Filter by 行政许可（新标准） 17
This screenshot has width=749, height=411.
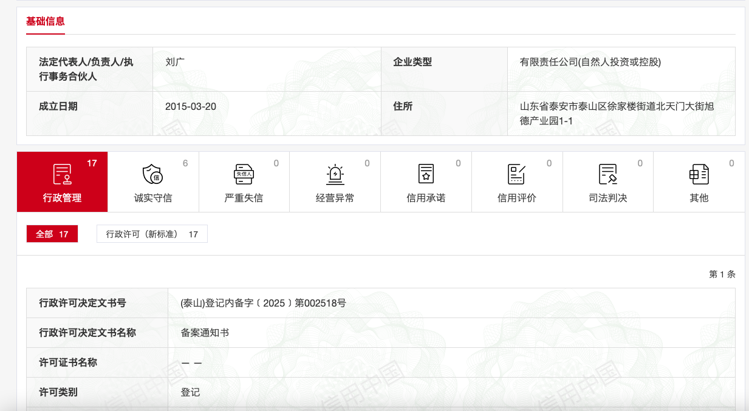point(152,234)
